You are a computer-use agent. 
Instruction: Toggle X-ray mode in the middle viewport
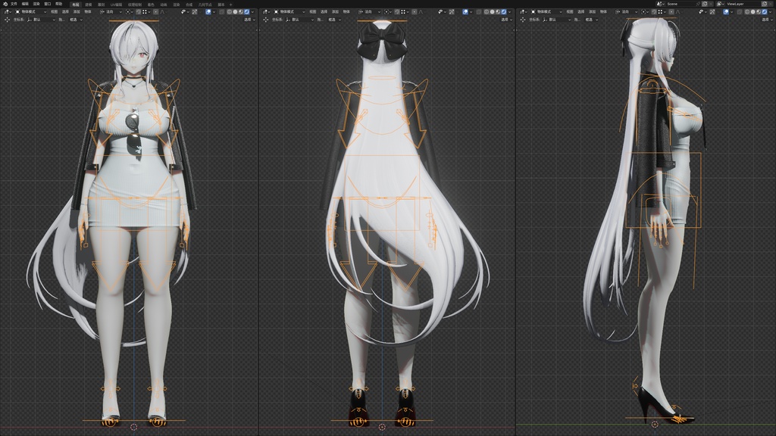[x=479, y=12]
